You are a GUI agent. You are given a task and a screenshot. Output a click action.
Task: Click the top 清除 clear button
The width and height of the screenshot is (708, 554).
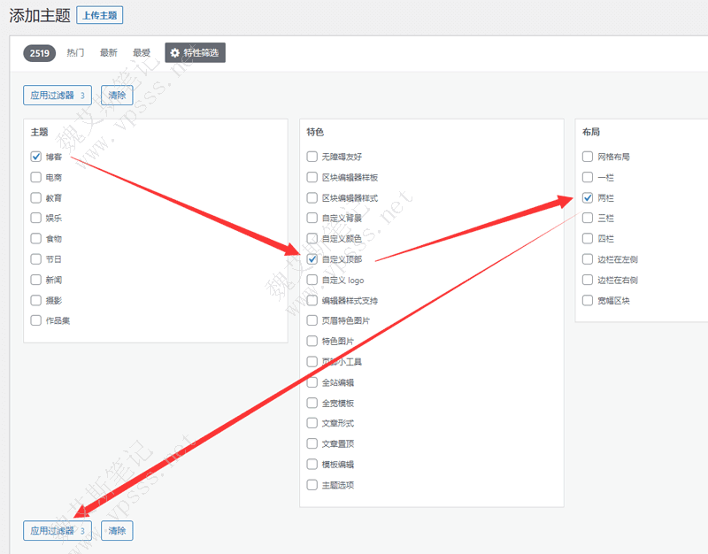tap(117, 96)
